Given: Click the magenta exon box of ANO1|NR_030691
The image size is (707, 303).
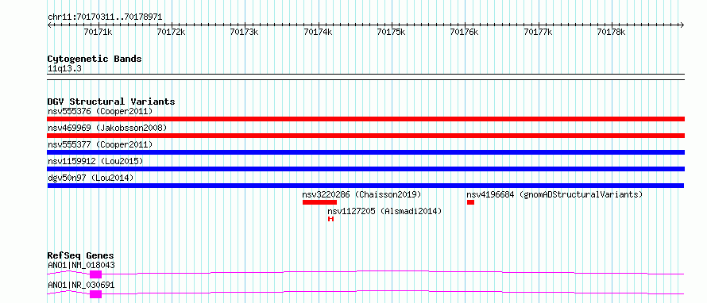Looking at the screenshot, I should tap(95, 294).
